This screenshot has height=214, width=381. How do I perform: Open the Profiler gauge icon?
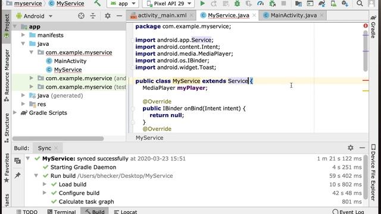point(260,4)
